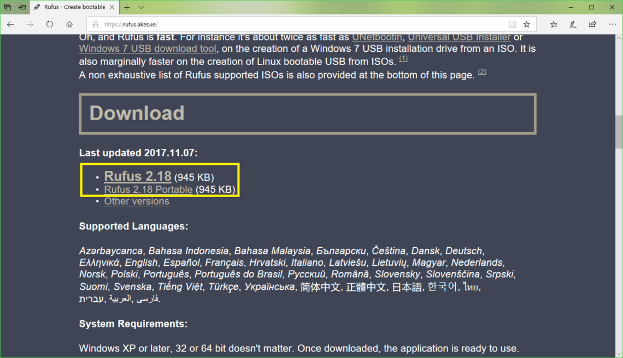This screenshot has width=623, height=358.
Task: Share this page using the Share icon
Action: (x=592, y=25)
